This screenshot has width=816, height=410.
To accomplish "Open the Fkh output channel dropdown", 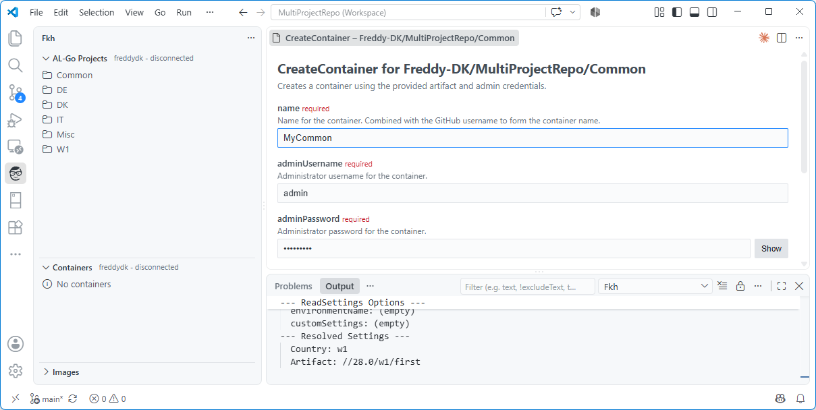I will (x=655, y=287).
